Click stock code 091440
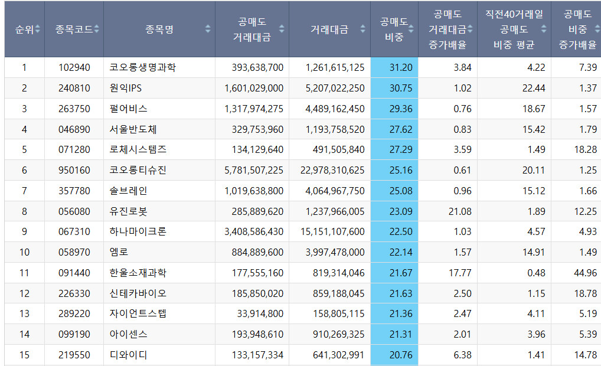The width and height of the screenshot is (601, 366). [x=74, y=273]
